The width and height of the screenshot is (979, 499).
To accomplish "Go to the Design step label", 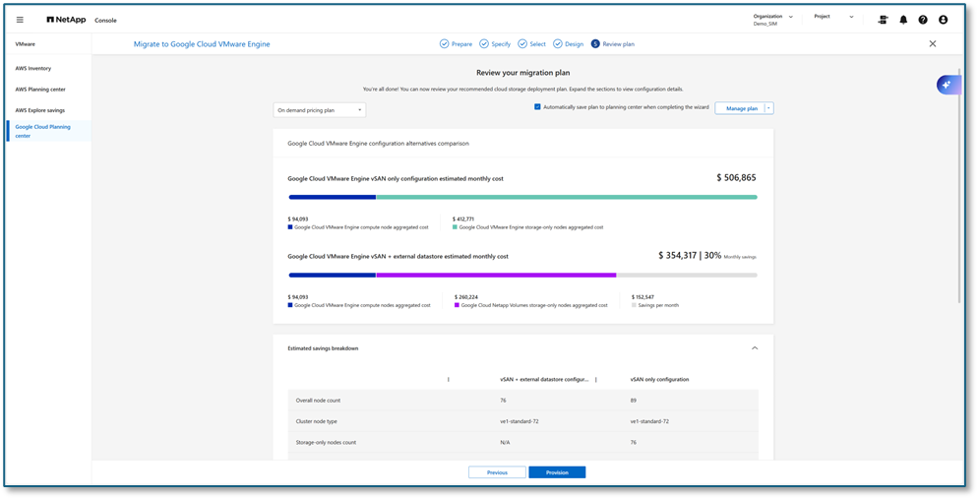I will pos(575,44).
